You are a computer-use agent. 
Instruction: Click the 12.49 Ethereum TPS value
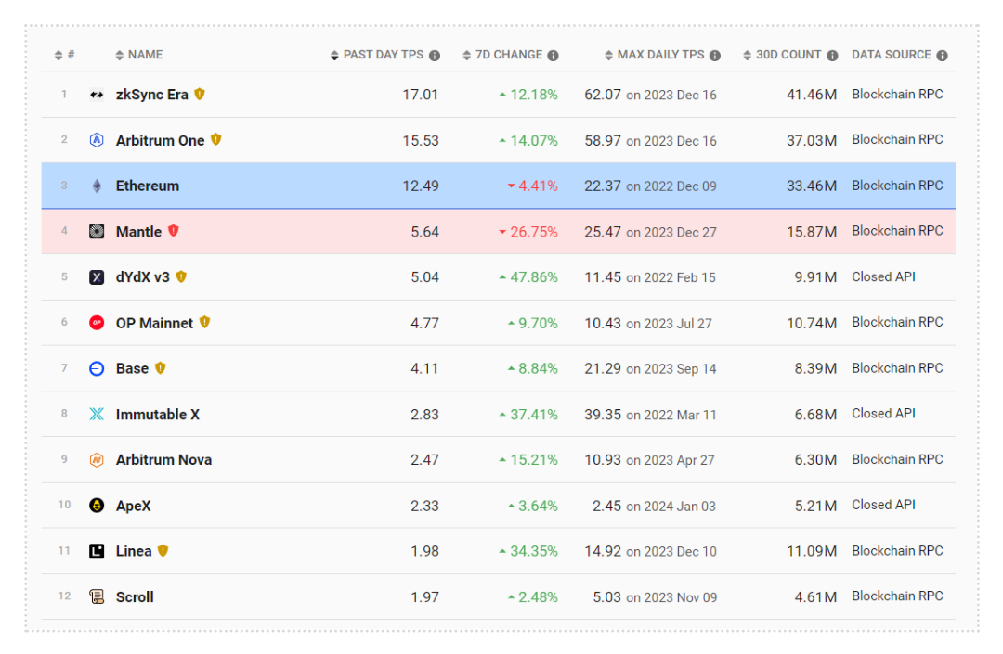421,186
